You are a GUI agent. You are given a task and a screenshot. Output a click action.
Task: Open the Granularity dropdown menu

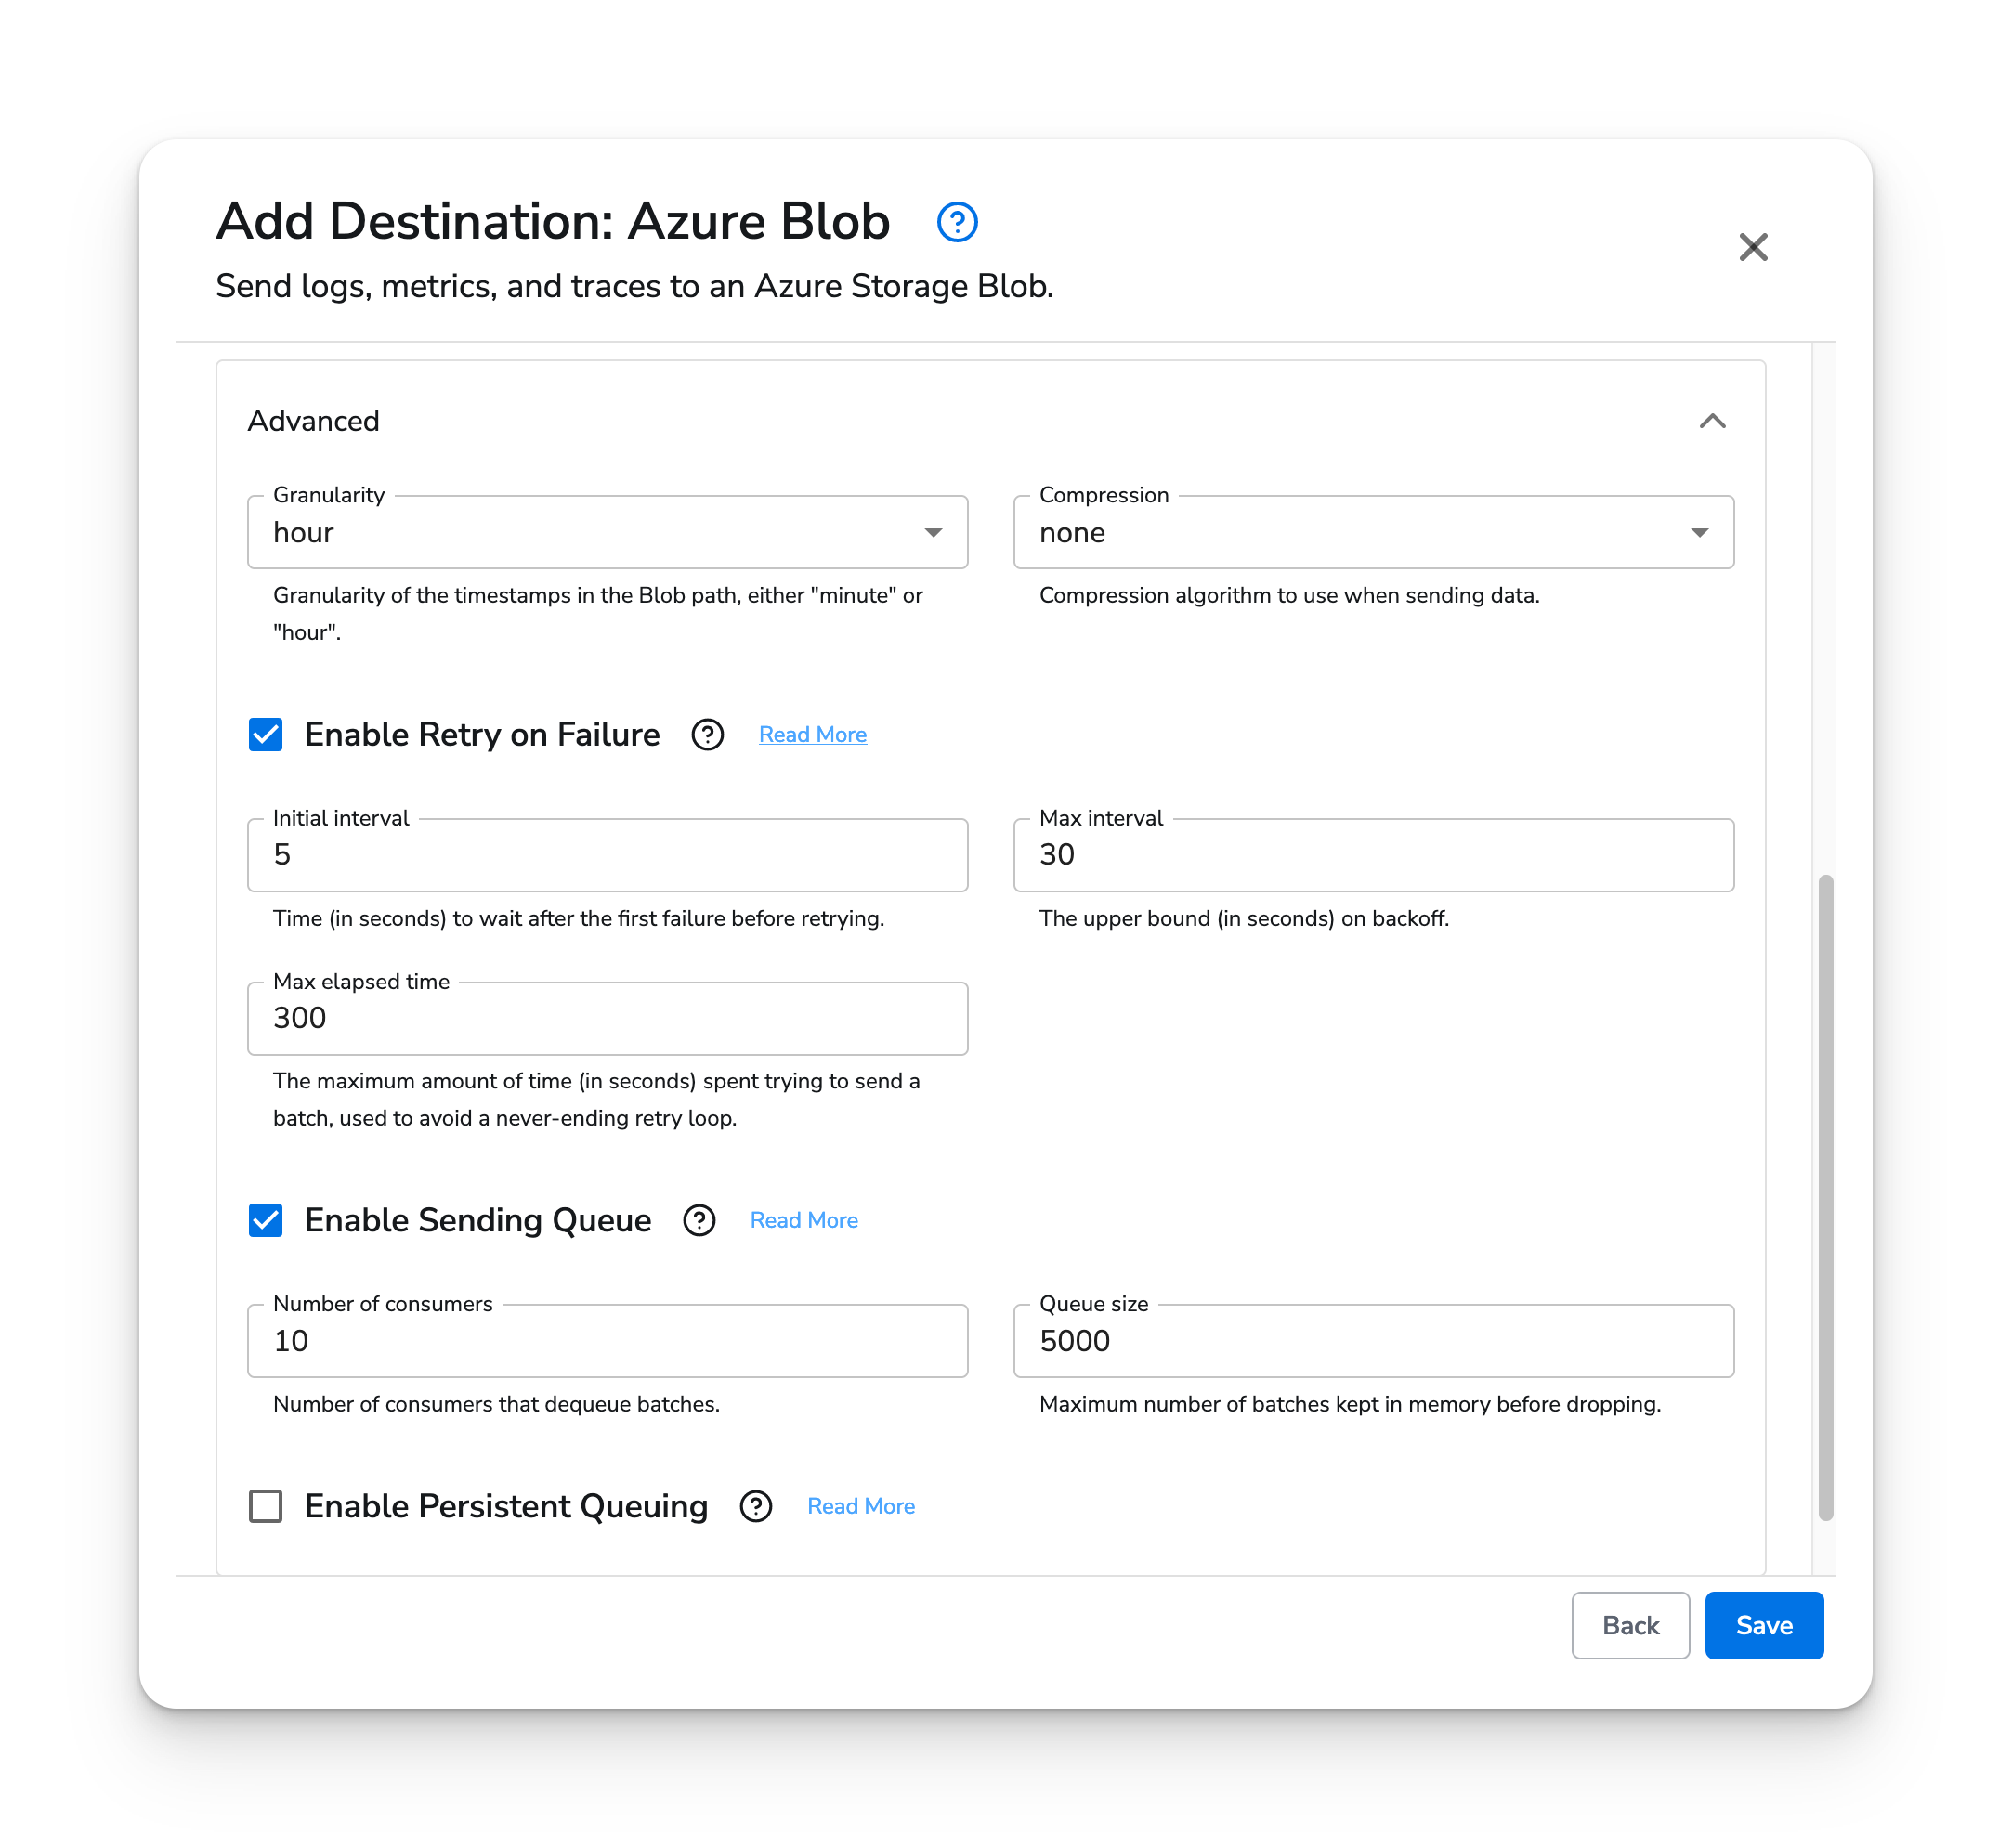608,532
